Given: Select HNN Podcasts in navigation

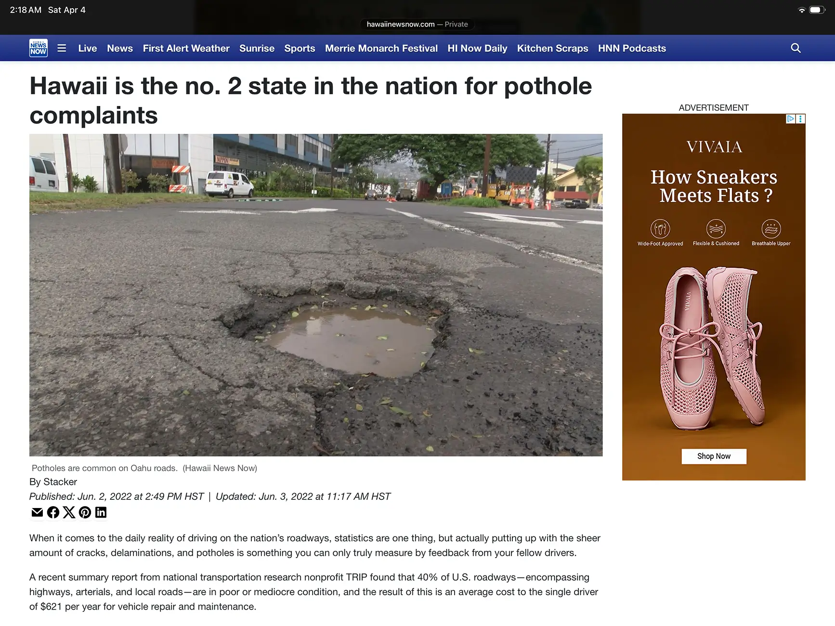Looking at the screenshot, I should pos(632,48).
